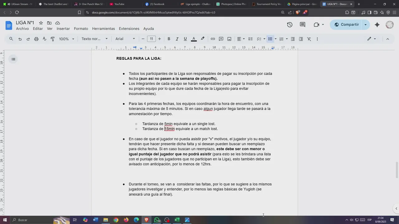Click the search menus magnifier icon
Screen dimensions: 399x224
[x=11, y=39]
